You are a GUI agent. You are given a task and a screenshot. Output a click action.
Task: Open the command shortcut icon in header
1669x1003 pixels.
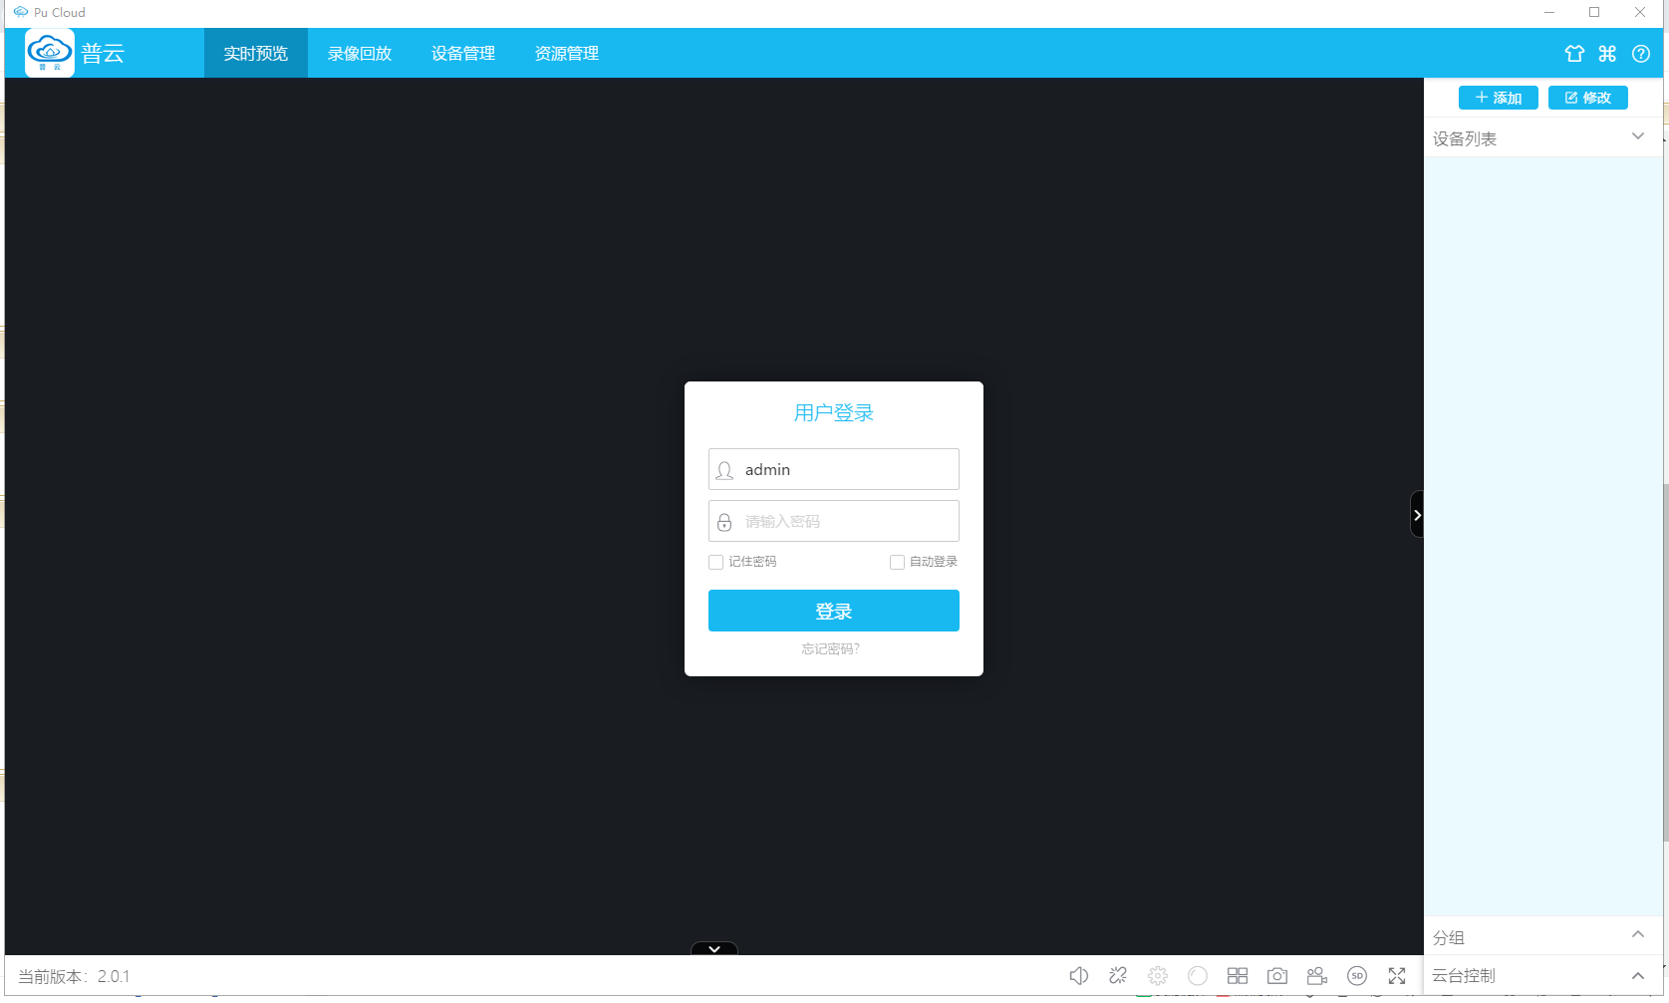click(1607, 54)
